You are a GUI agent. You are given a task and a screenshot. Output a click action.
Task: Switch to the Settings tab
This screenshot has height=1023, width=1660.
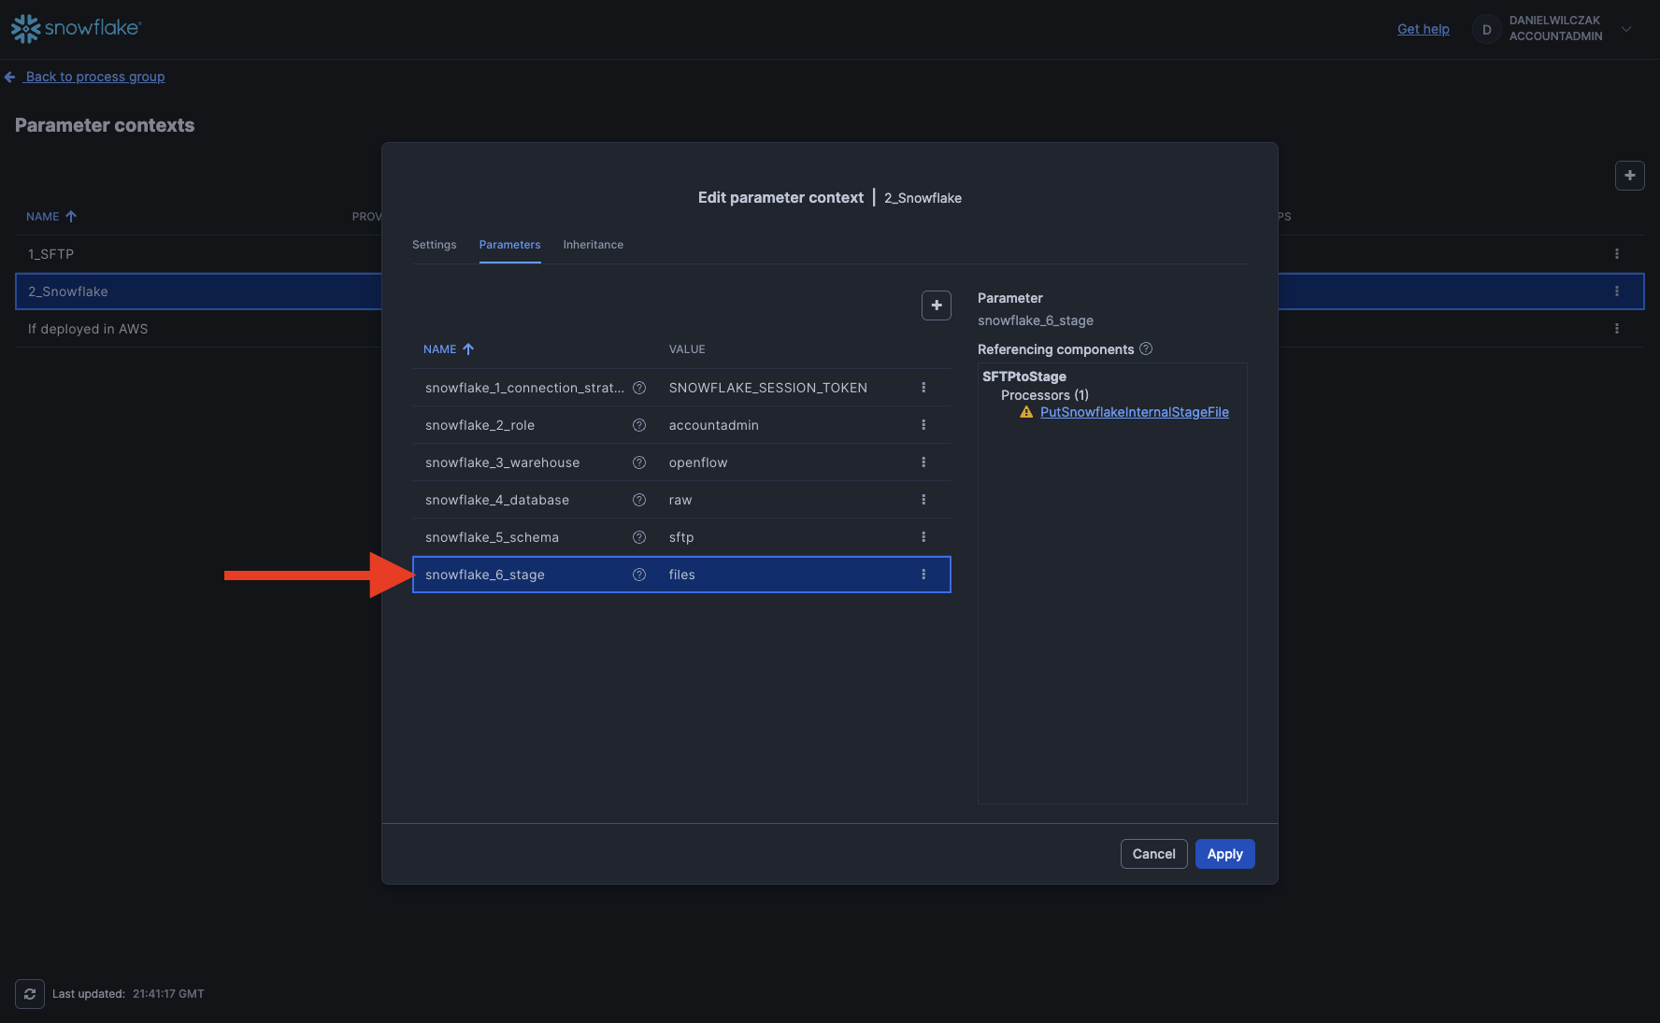click(434, 245)
